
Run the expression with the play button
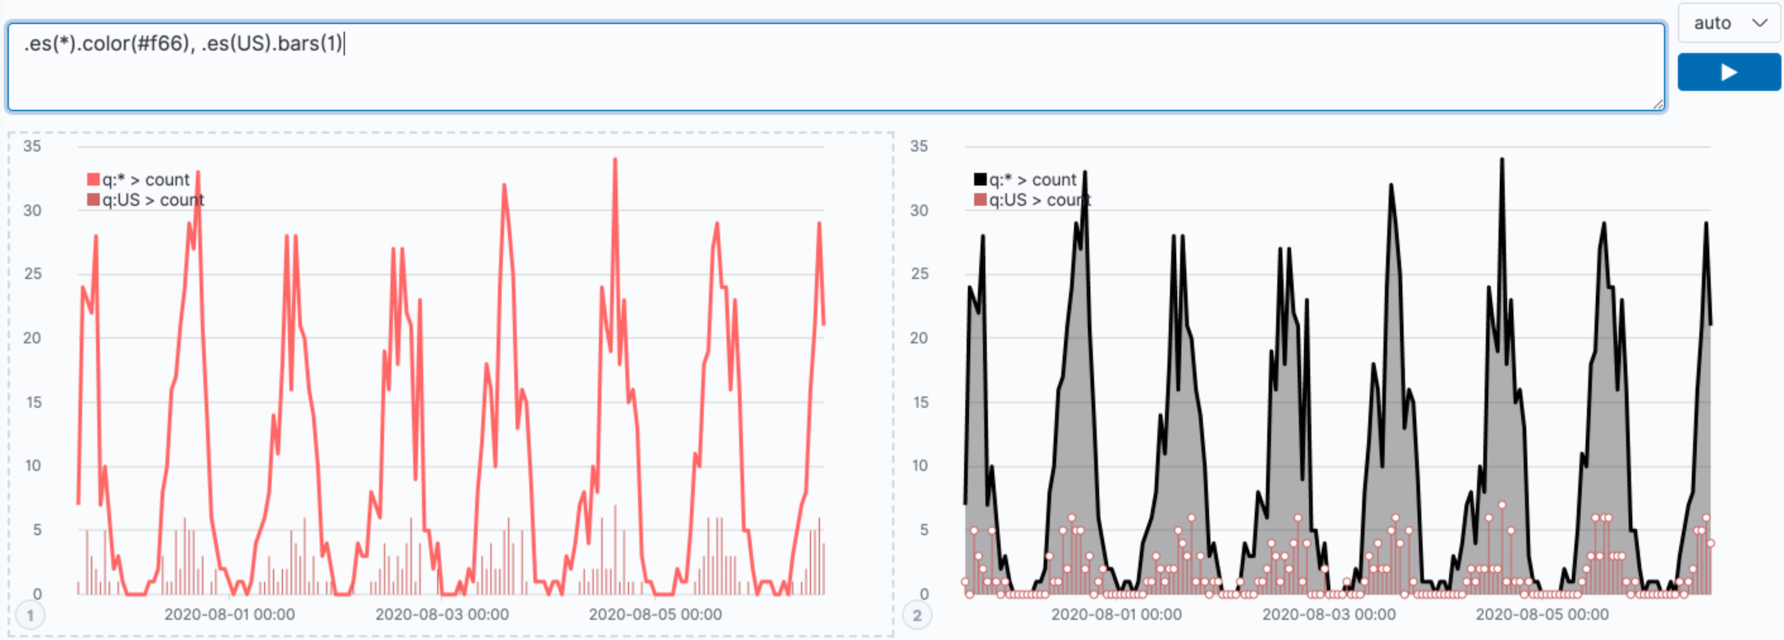(1728, 72)
